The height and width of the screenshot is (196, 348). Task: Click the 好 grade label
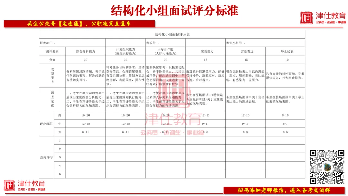click(x=60, y=115)
